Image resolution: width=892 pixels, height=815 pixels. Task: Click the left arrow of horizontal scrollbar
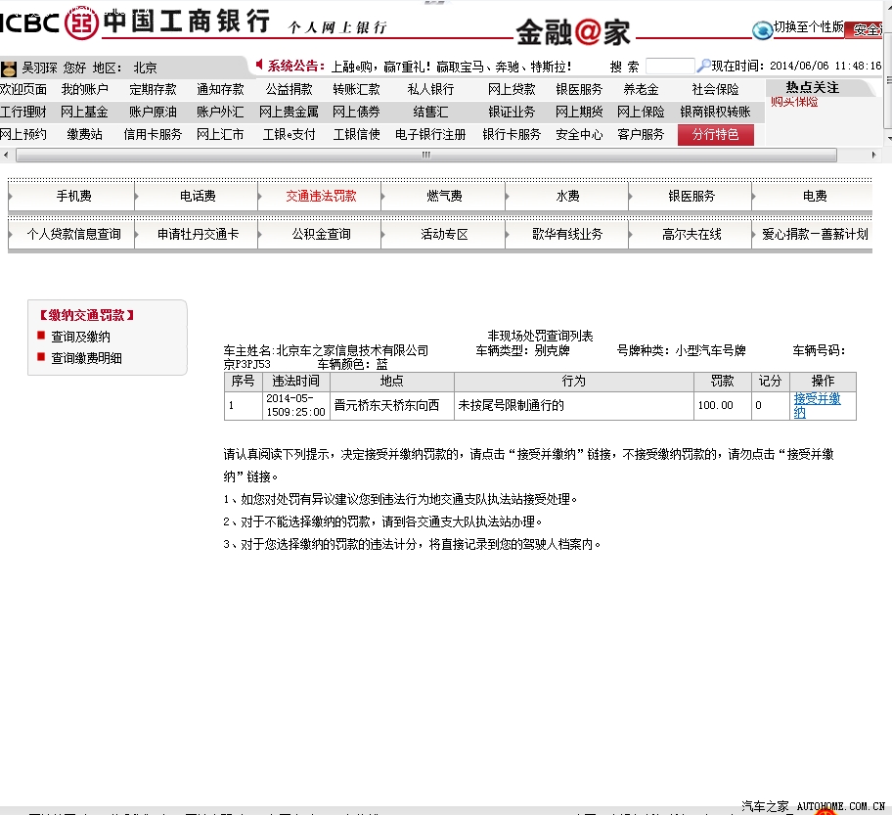point(5,155)
